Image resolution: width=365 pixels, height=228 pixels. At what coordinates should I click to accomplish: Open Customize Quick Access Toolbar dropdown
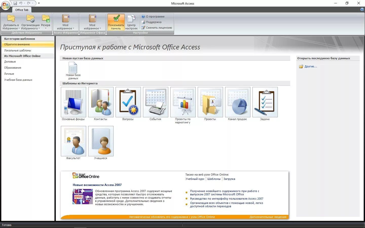39,3
